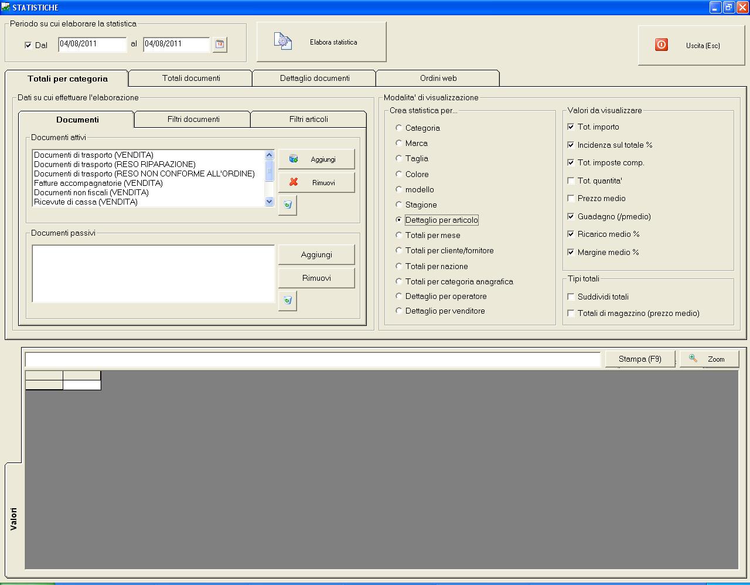The image size is (750, 585).
Task: Select Totali per nazione option
Action: tap(399, 266)
